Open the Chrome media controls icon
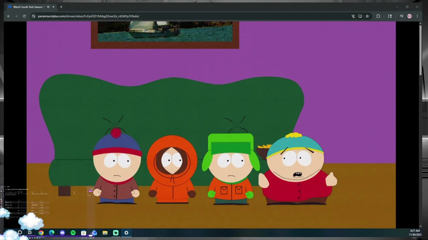 point(402,16)
